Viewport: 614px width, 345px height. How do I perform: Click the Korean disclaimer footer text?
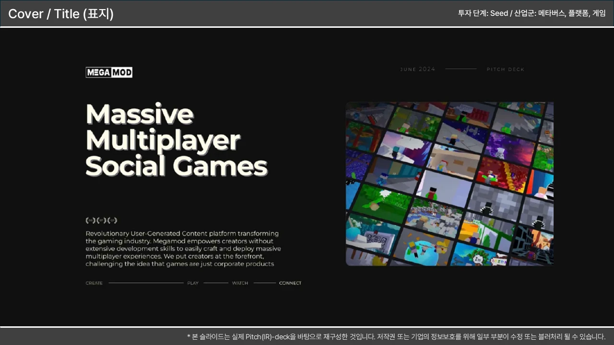pos(396,336)
